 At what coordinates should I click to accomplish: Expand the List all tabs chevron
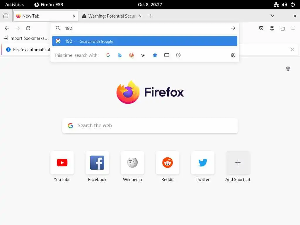click(272, 16)
